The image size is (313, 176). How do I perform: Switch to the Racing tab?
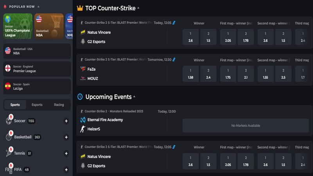click(59, 105)
